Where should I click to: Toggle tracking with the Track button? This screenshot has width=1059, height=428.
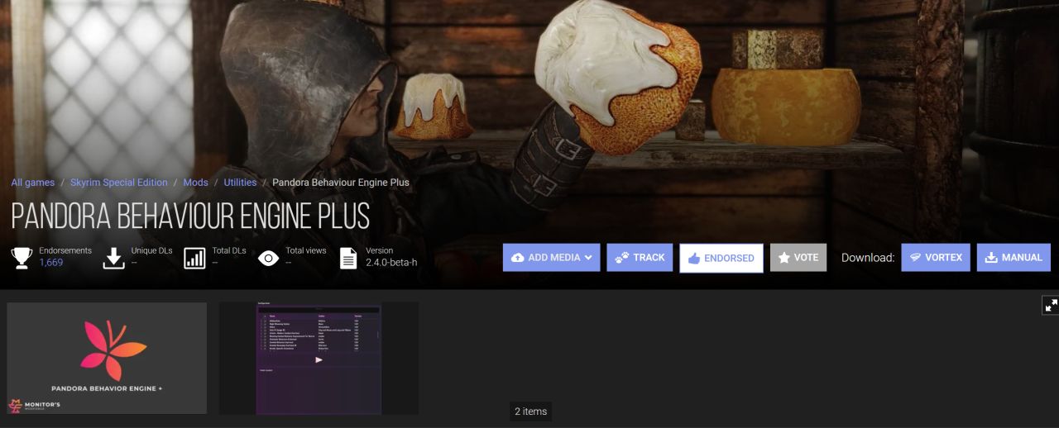pos(640,258)
